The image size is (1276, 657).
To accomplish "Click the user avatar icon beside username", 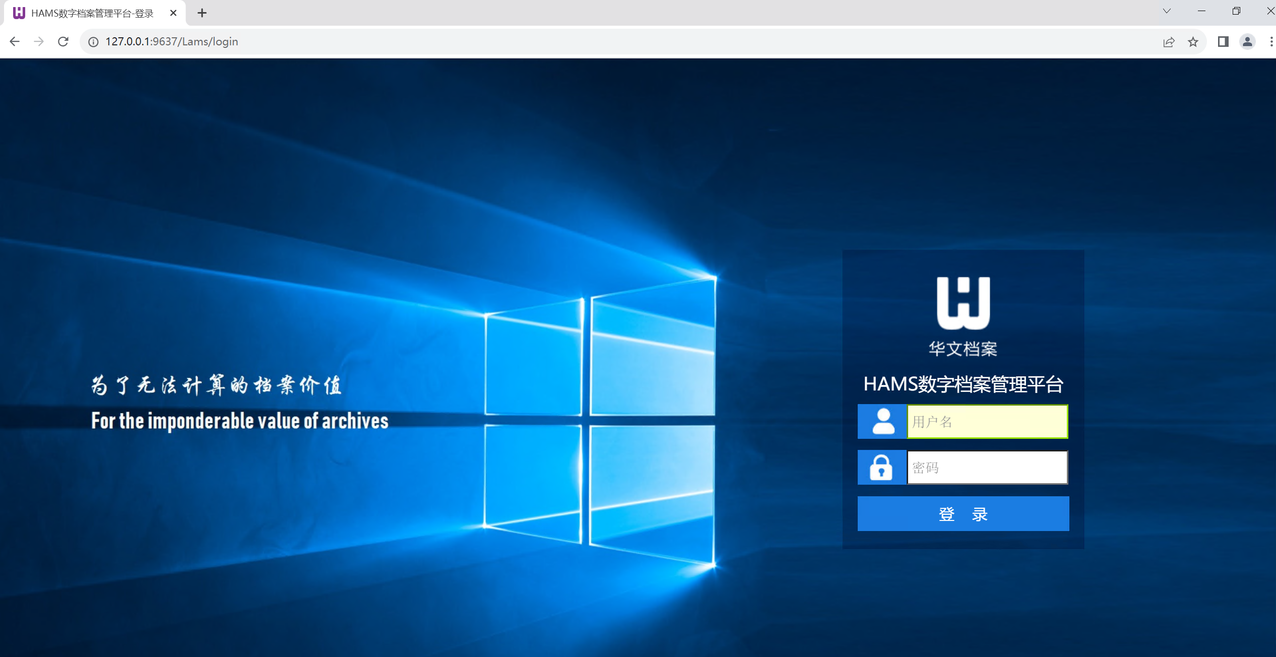I will 882,422.
